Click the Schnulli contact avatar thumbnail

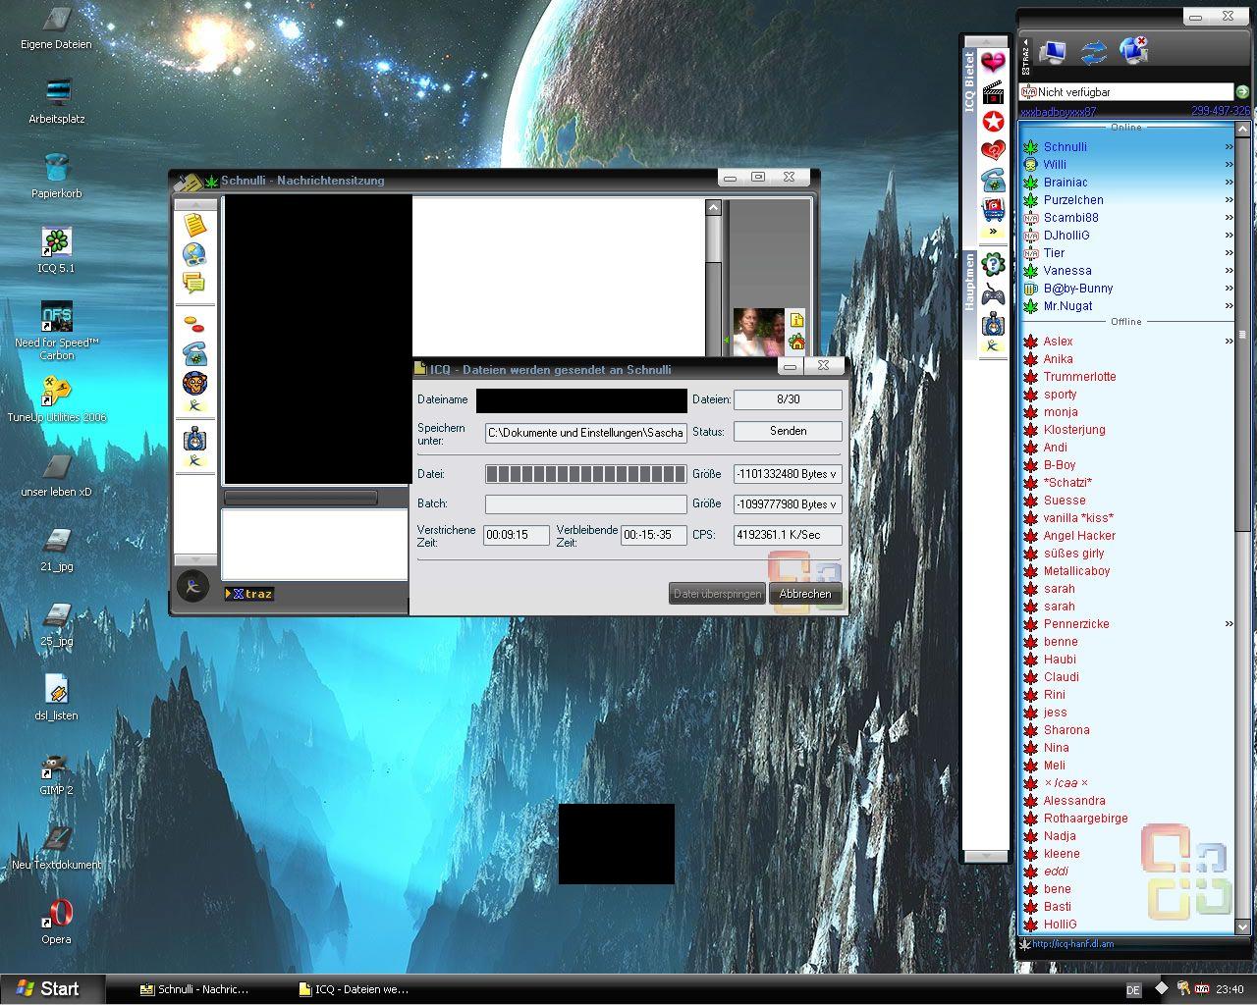pos(758,332)
